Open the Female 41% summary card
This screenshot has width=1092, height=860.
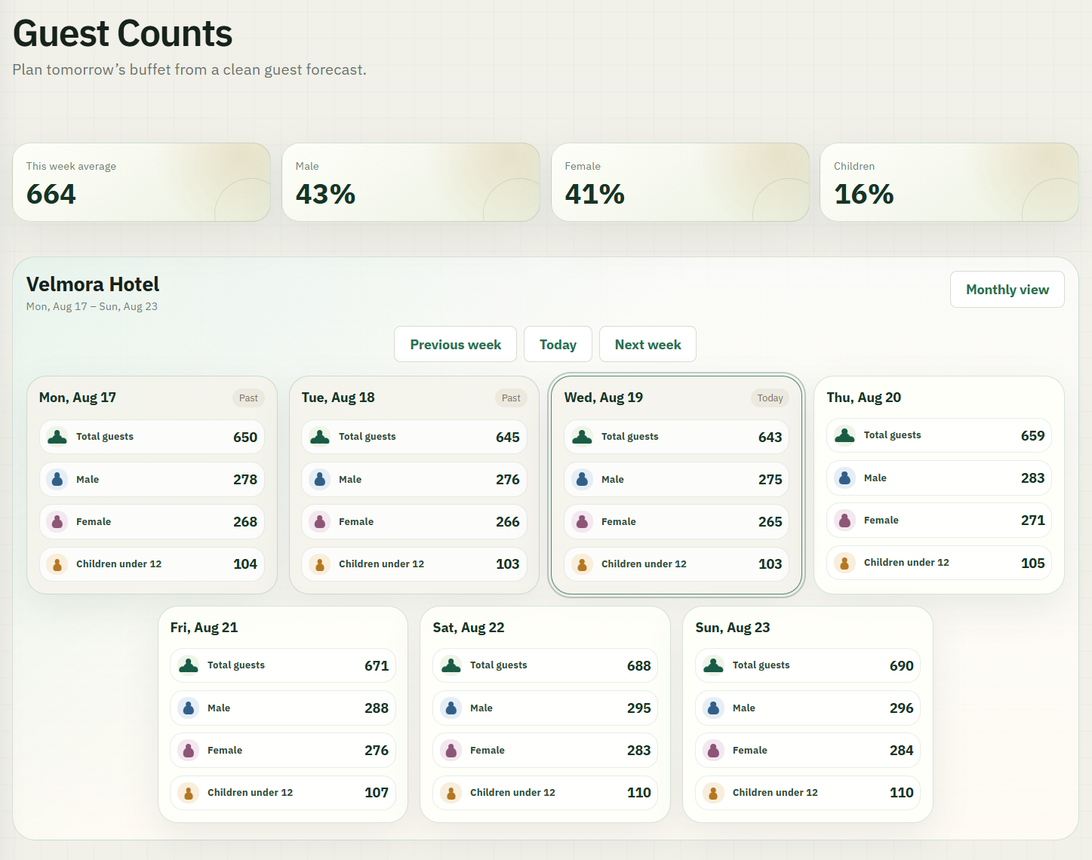coord(680,183)
